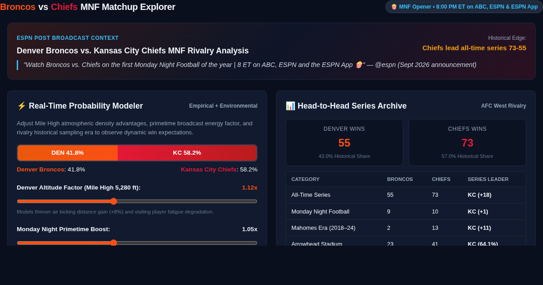Select the All-Time Series row label
This screenshot has height=285, width=543.
coord(311,195)
